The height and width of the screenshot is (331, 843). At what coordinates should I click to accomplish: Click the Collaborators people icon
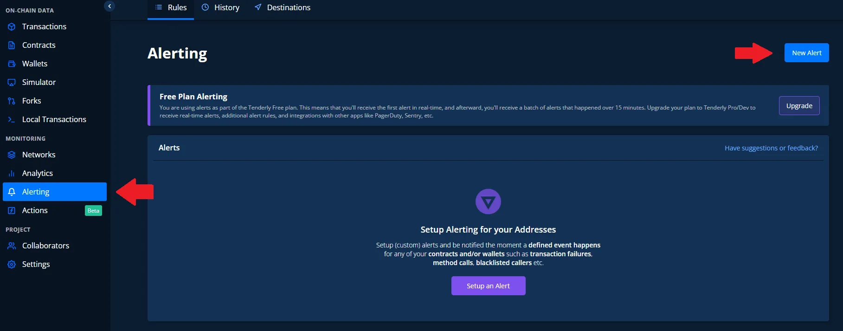pyautogui.click(x=12, y=246)
